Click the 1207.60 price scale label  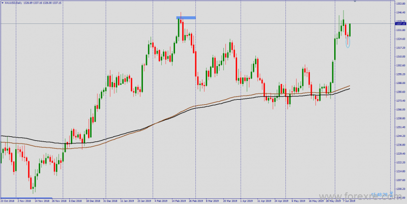(x=401, y=180)
